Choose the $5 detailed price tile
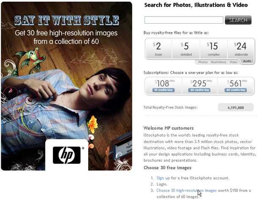Viewport: 262px width, 200px height. tap(186, 49)
